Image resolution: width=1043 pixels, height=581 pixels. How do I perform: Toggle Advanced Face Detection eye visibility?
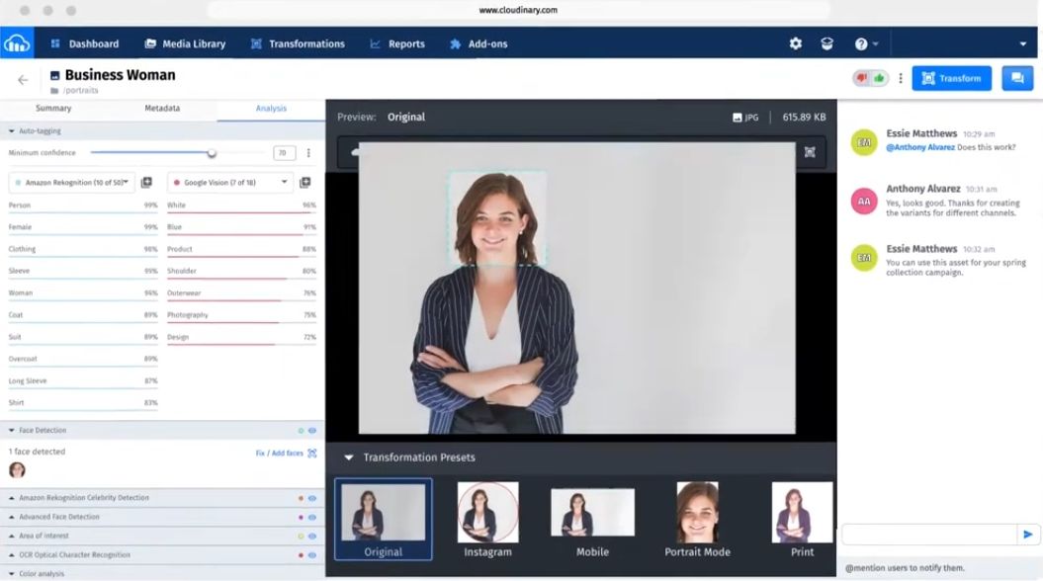click(312, 517)
